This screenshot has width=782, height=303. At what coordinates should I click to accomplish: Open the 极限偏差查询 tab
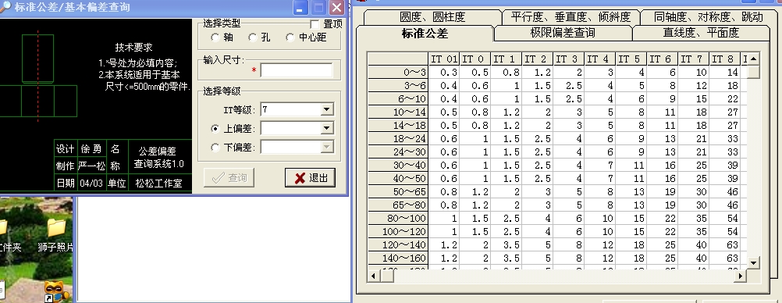point(563,33)
